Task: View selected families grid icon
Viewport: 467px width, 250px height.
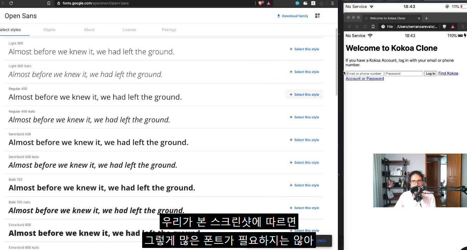Action: tap(317, 16)
